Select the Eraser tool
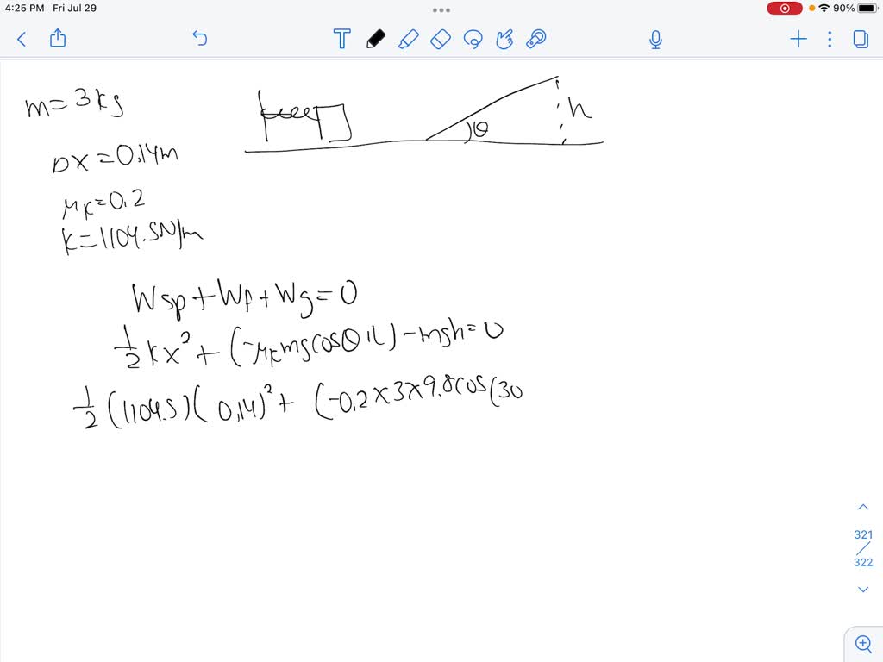 pos(440,39)
